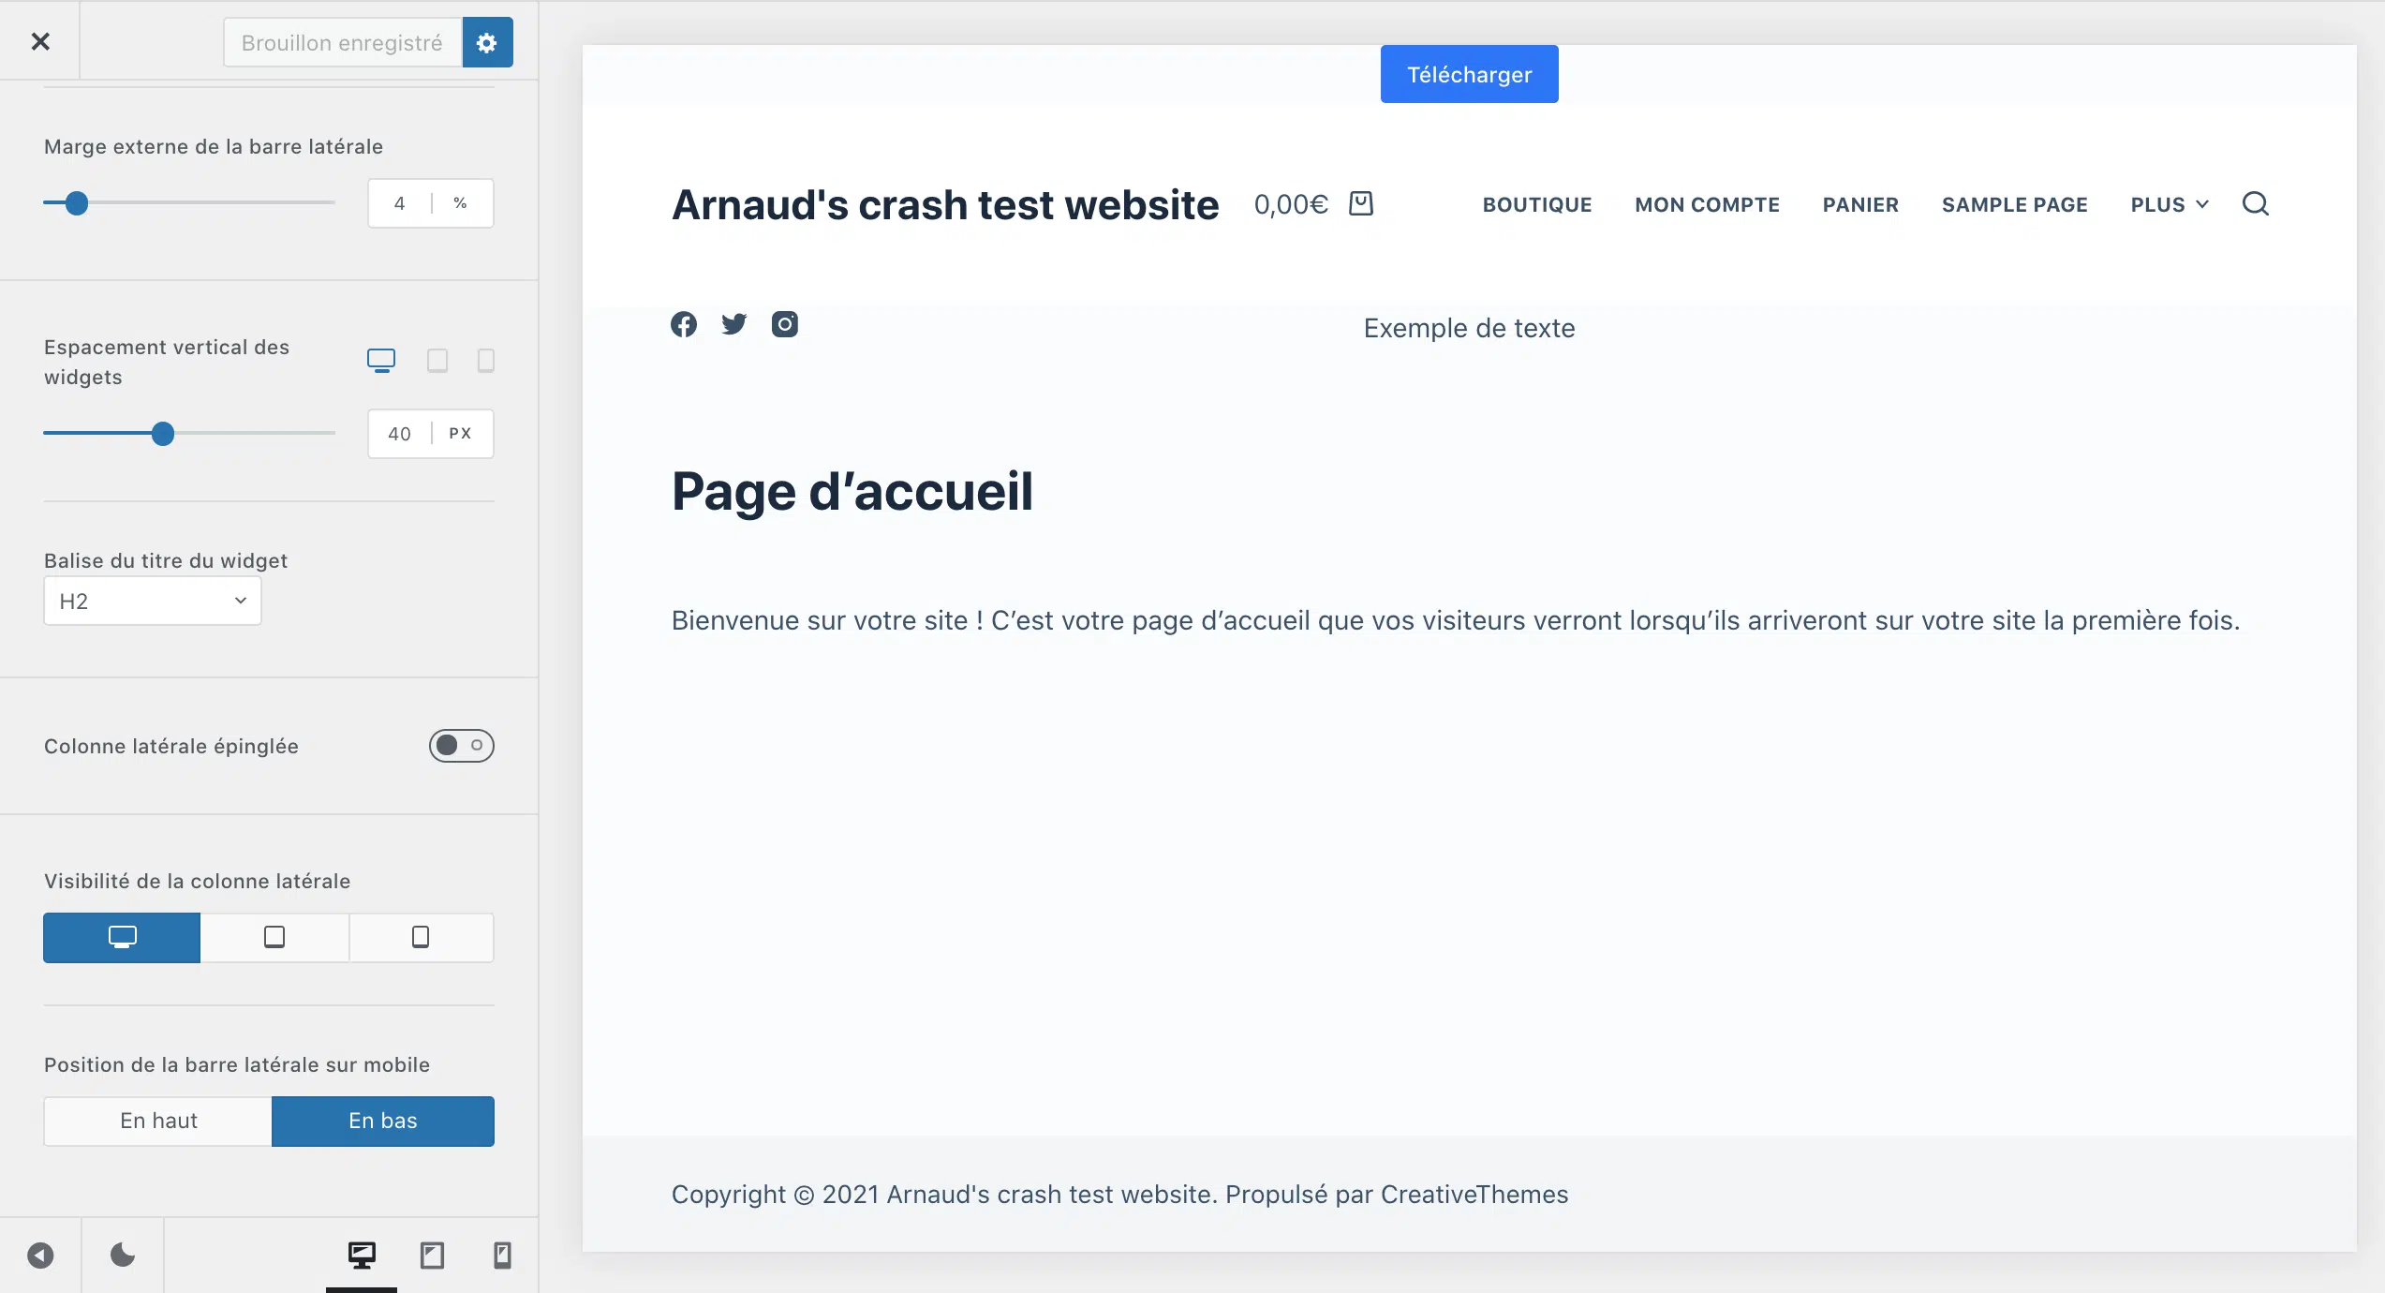This screenshot has width=2385, height=1293.
Task: Close the customizer with the X icon
Action: click(x=39, y=41)
